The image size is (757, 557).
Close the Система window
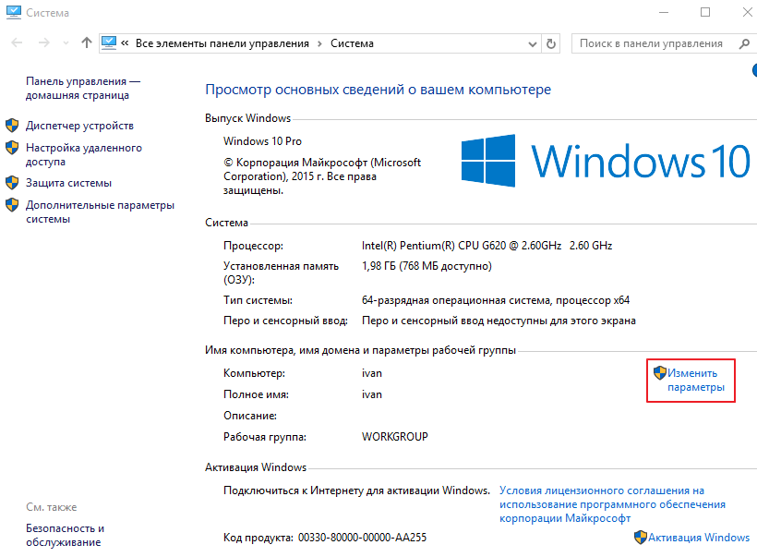click(x=747, y=13)
